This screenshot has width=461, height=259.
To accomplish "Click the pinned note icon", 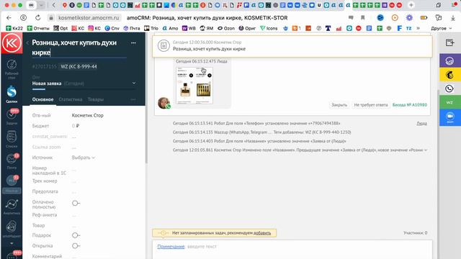I will 164,45.
